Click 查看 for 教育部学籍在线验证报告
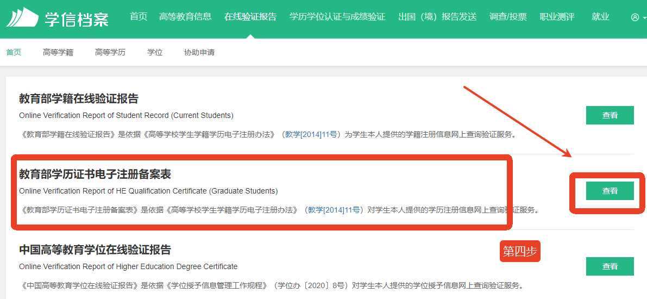This screenshot has width=647, height=299. pyautogui.click(x=610, y=115)
